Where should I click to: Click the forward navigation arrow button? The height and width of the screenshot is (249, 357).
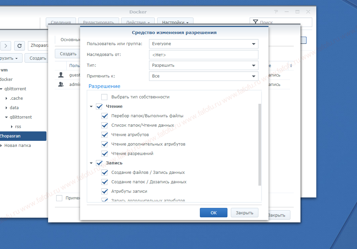[6, 46]
